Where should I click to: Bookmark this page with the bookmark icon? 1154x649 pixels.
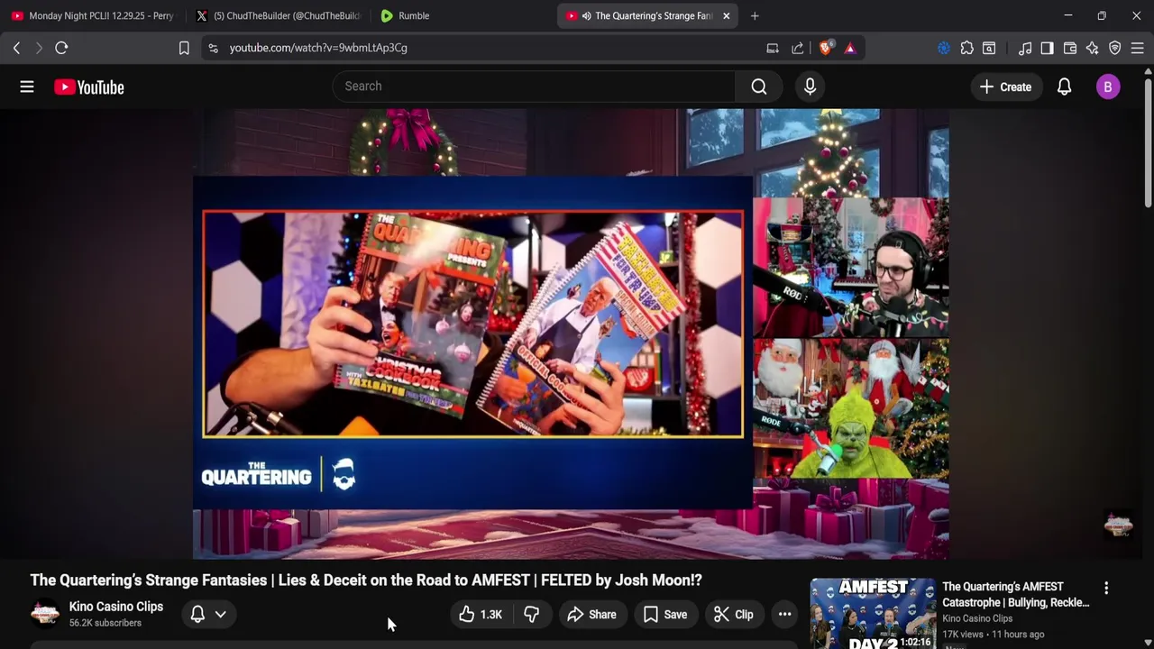click(184, 48)
